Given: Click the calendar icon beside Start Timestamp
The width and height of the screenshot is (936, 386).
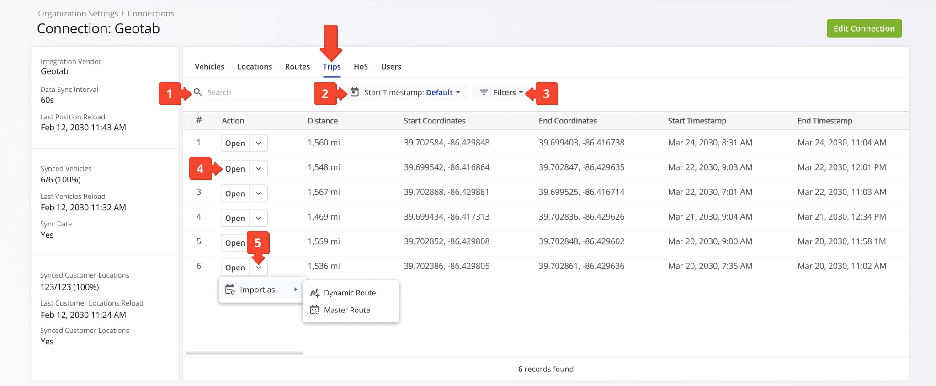Looking at the screenshot, I should [355, 92].
